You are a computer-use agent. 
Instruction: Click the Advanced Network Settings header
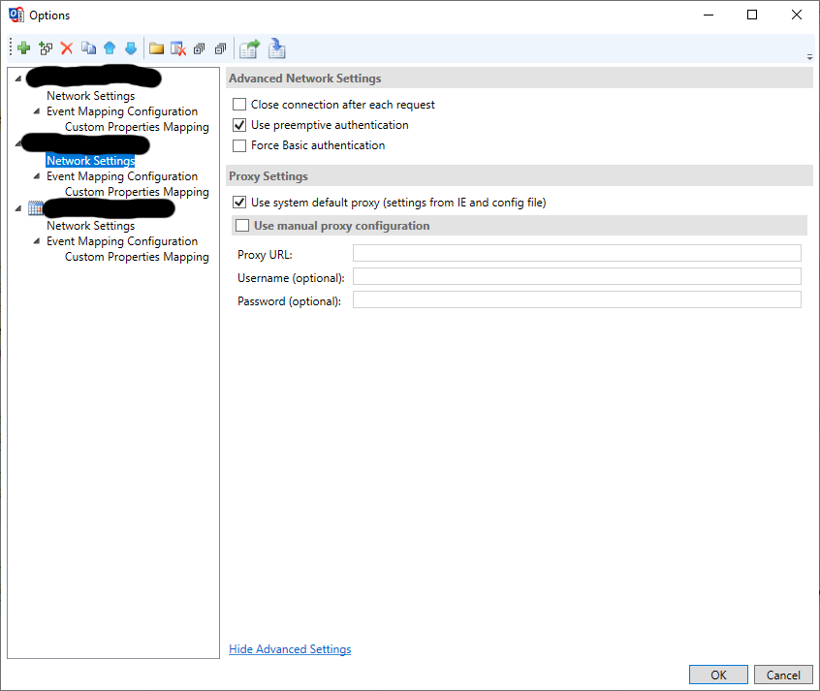520,79
